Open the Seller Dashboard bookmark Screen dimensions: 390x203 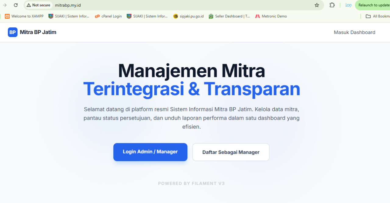229,16
